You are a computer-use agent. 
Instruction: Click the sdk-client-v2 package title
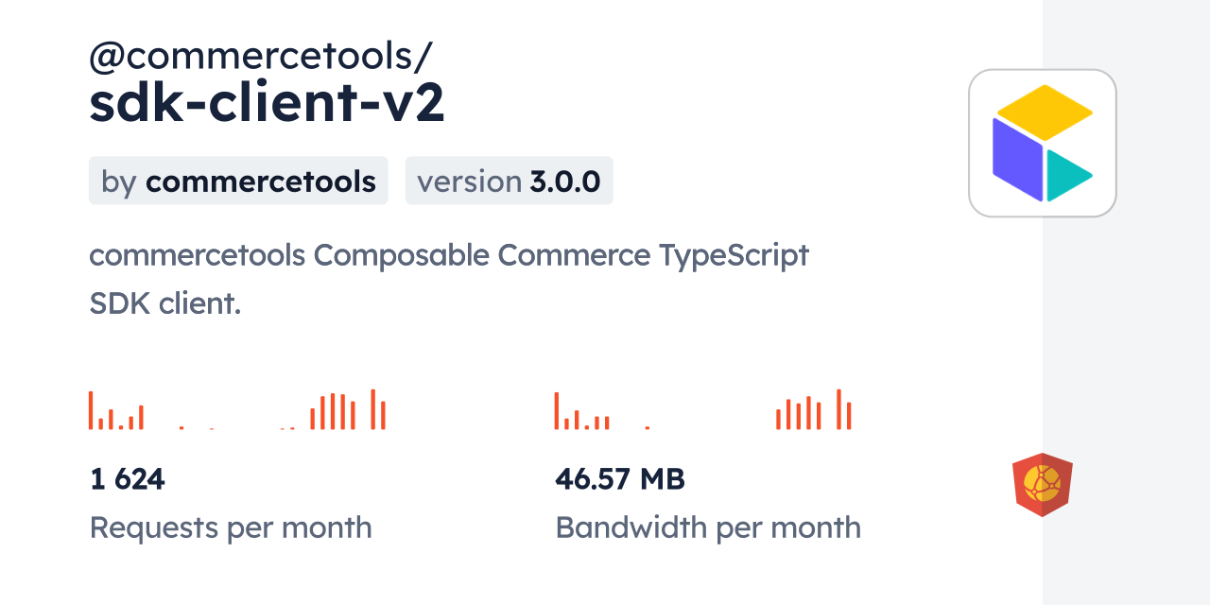[x=267, y=104]
